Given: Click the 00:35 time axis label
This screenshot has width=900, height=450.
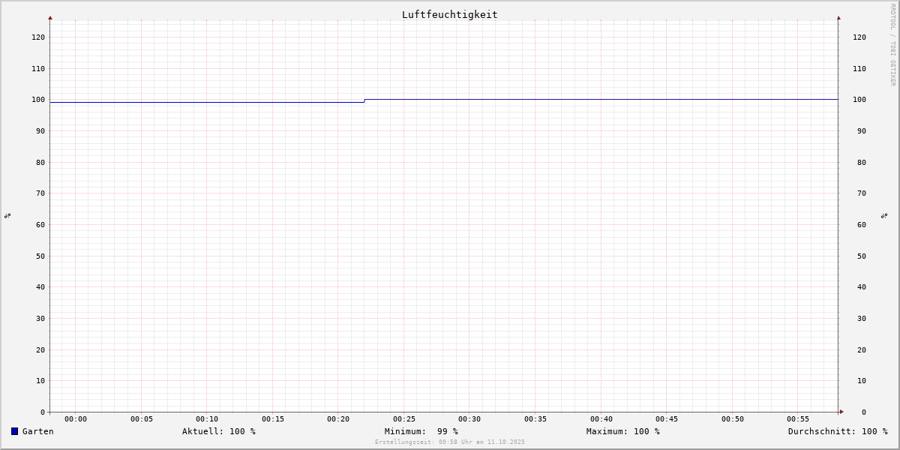Looking at the screenshot, I should click(x=535, y=419).
